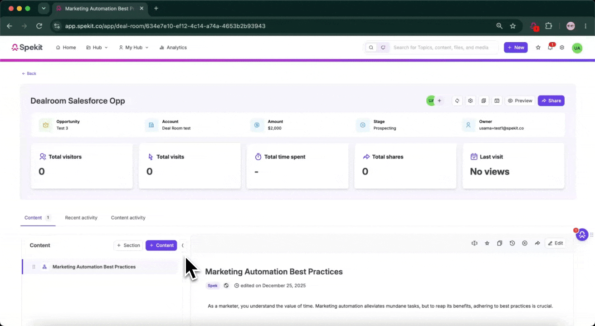595x326 pixels.
Task: Click the Total visits card
Action: (190, 166)
